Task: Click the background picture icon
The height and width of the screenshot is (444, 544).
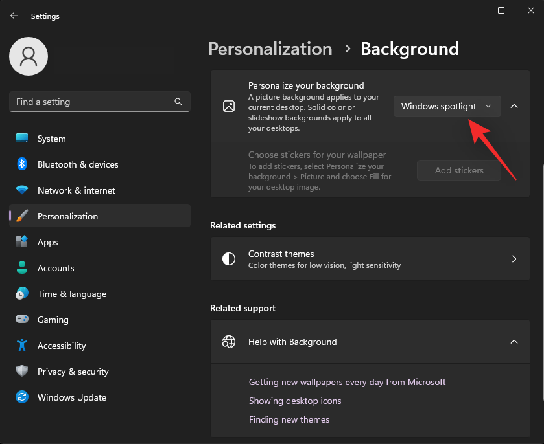Action: click(x=228, y=105)
